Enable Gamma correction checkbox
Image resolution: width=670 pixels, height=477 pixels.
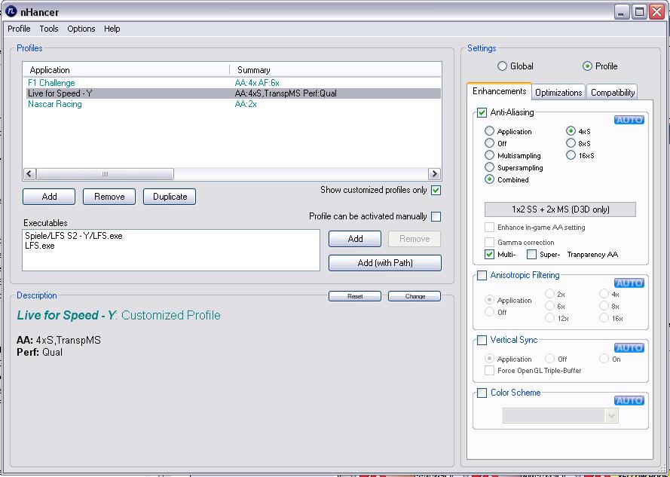pos(490,243)
